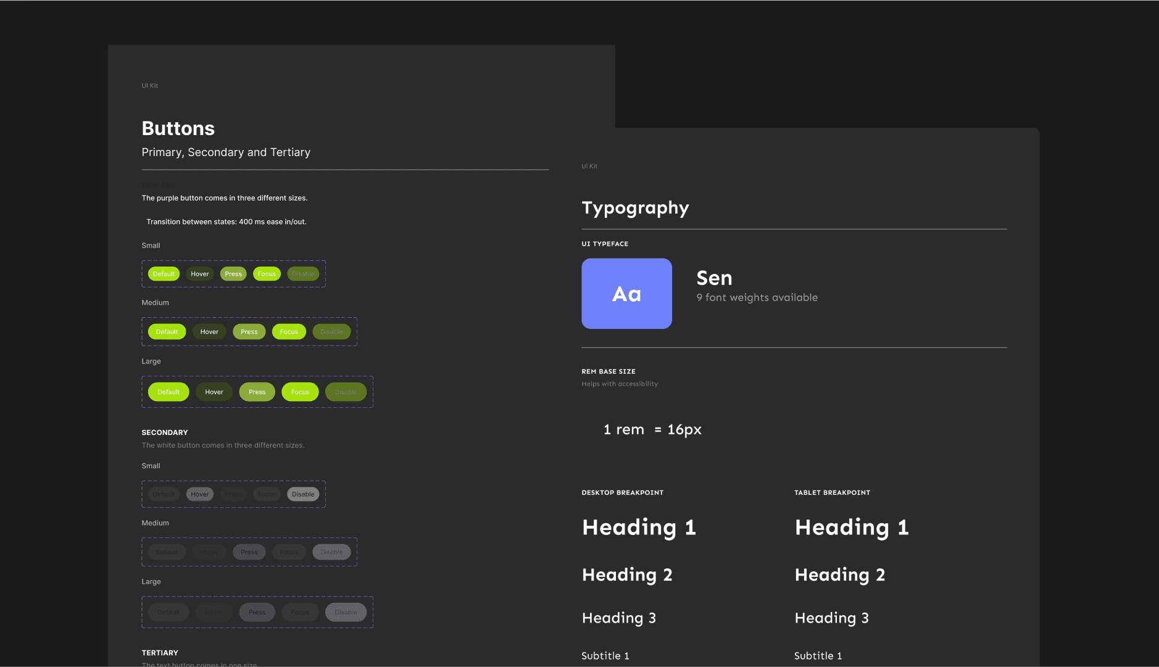1159x667 pixels.
Task: Click the 'Large' label under SECONDARY
Action: click(x=151, y=582)
